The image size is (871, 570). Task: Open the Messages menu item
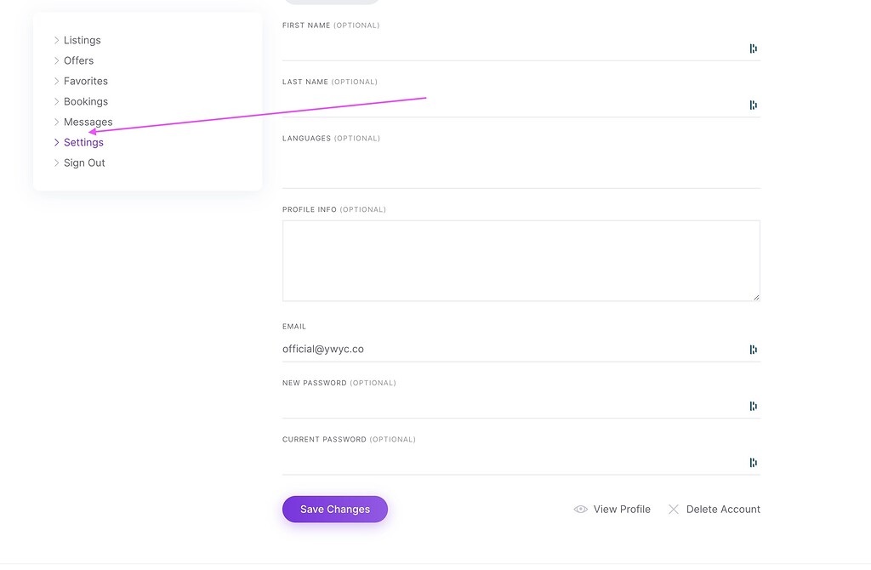(x=88, y=122)
